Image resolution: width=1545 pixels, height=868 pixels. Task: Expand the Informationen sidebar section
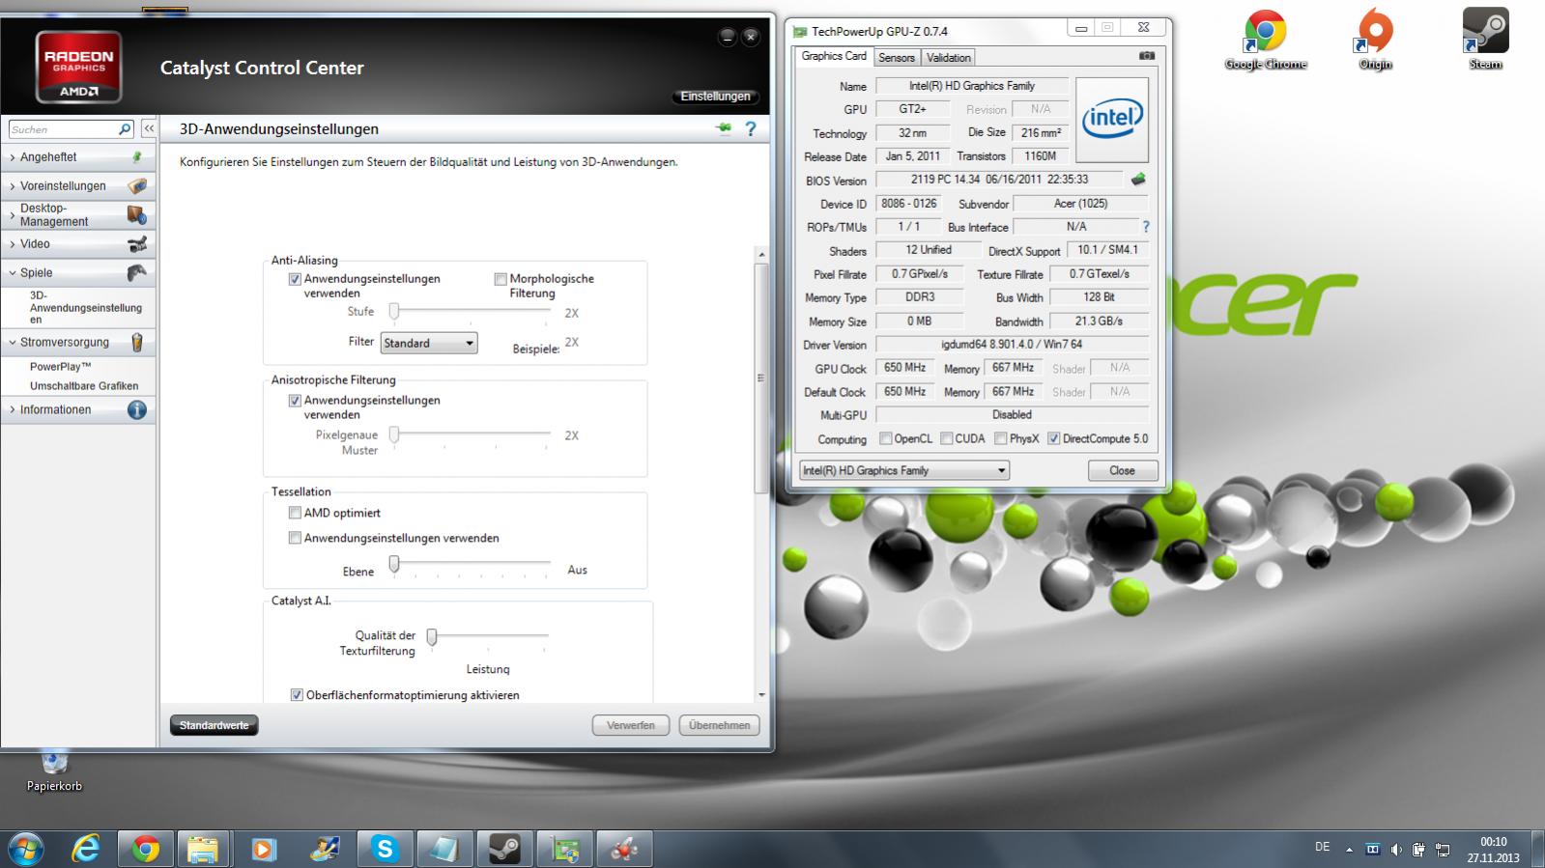pos(77,409)
